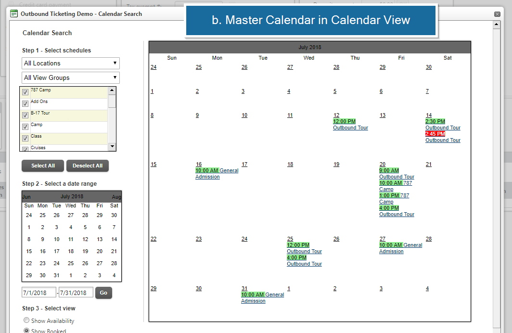Open the All Locations dropdown
The image size is (512, 333).
point(71,63)
